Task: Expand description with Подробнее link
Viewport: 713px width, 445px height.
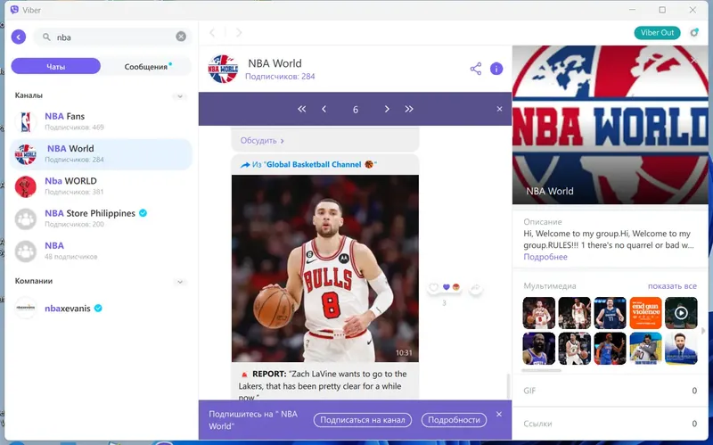Action: click(545, 257)
